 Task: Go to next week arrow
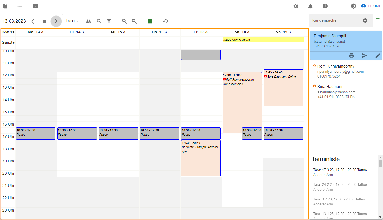click(56, 21)
